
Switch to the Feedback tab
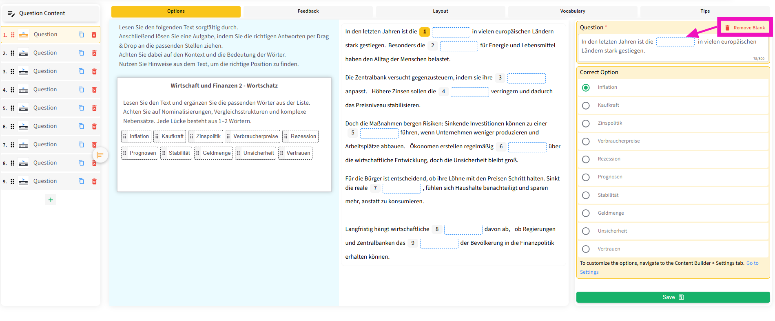308,11
